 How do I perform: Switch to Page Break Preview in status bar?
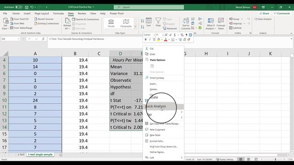[256, 159]
